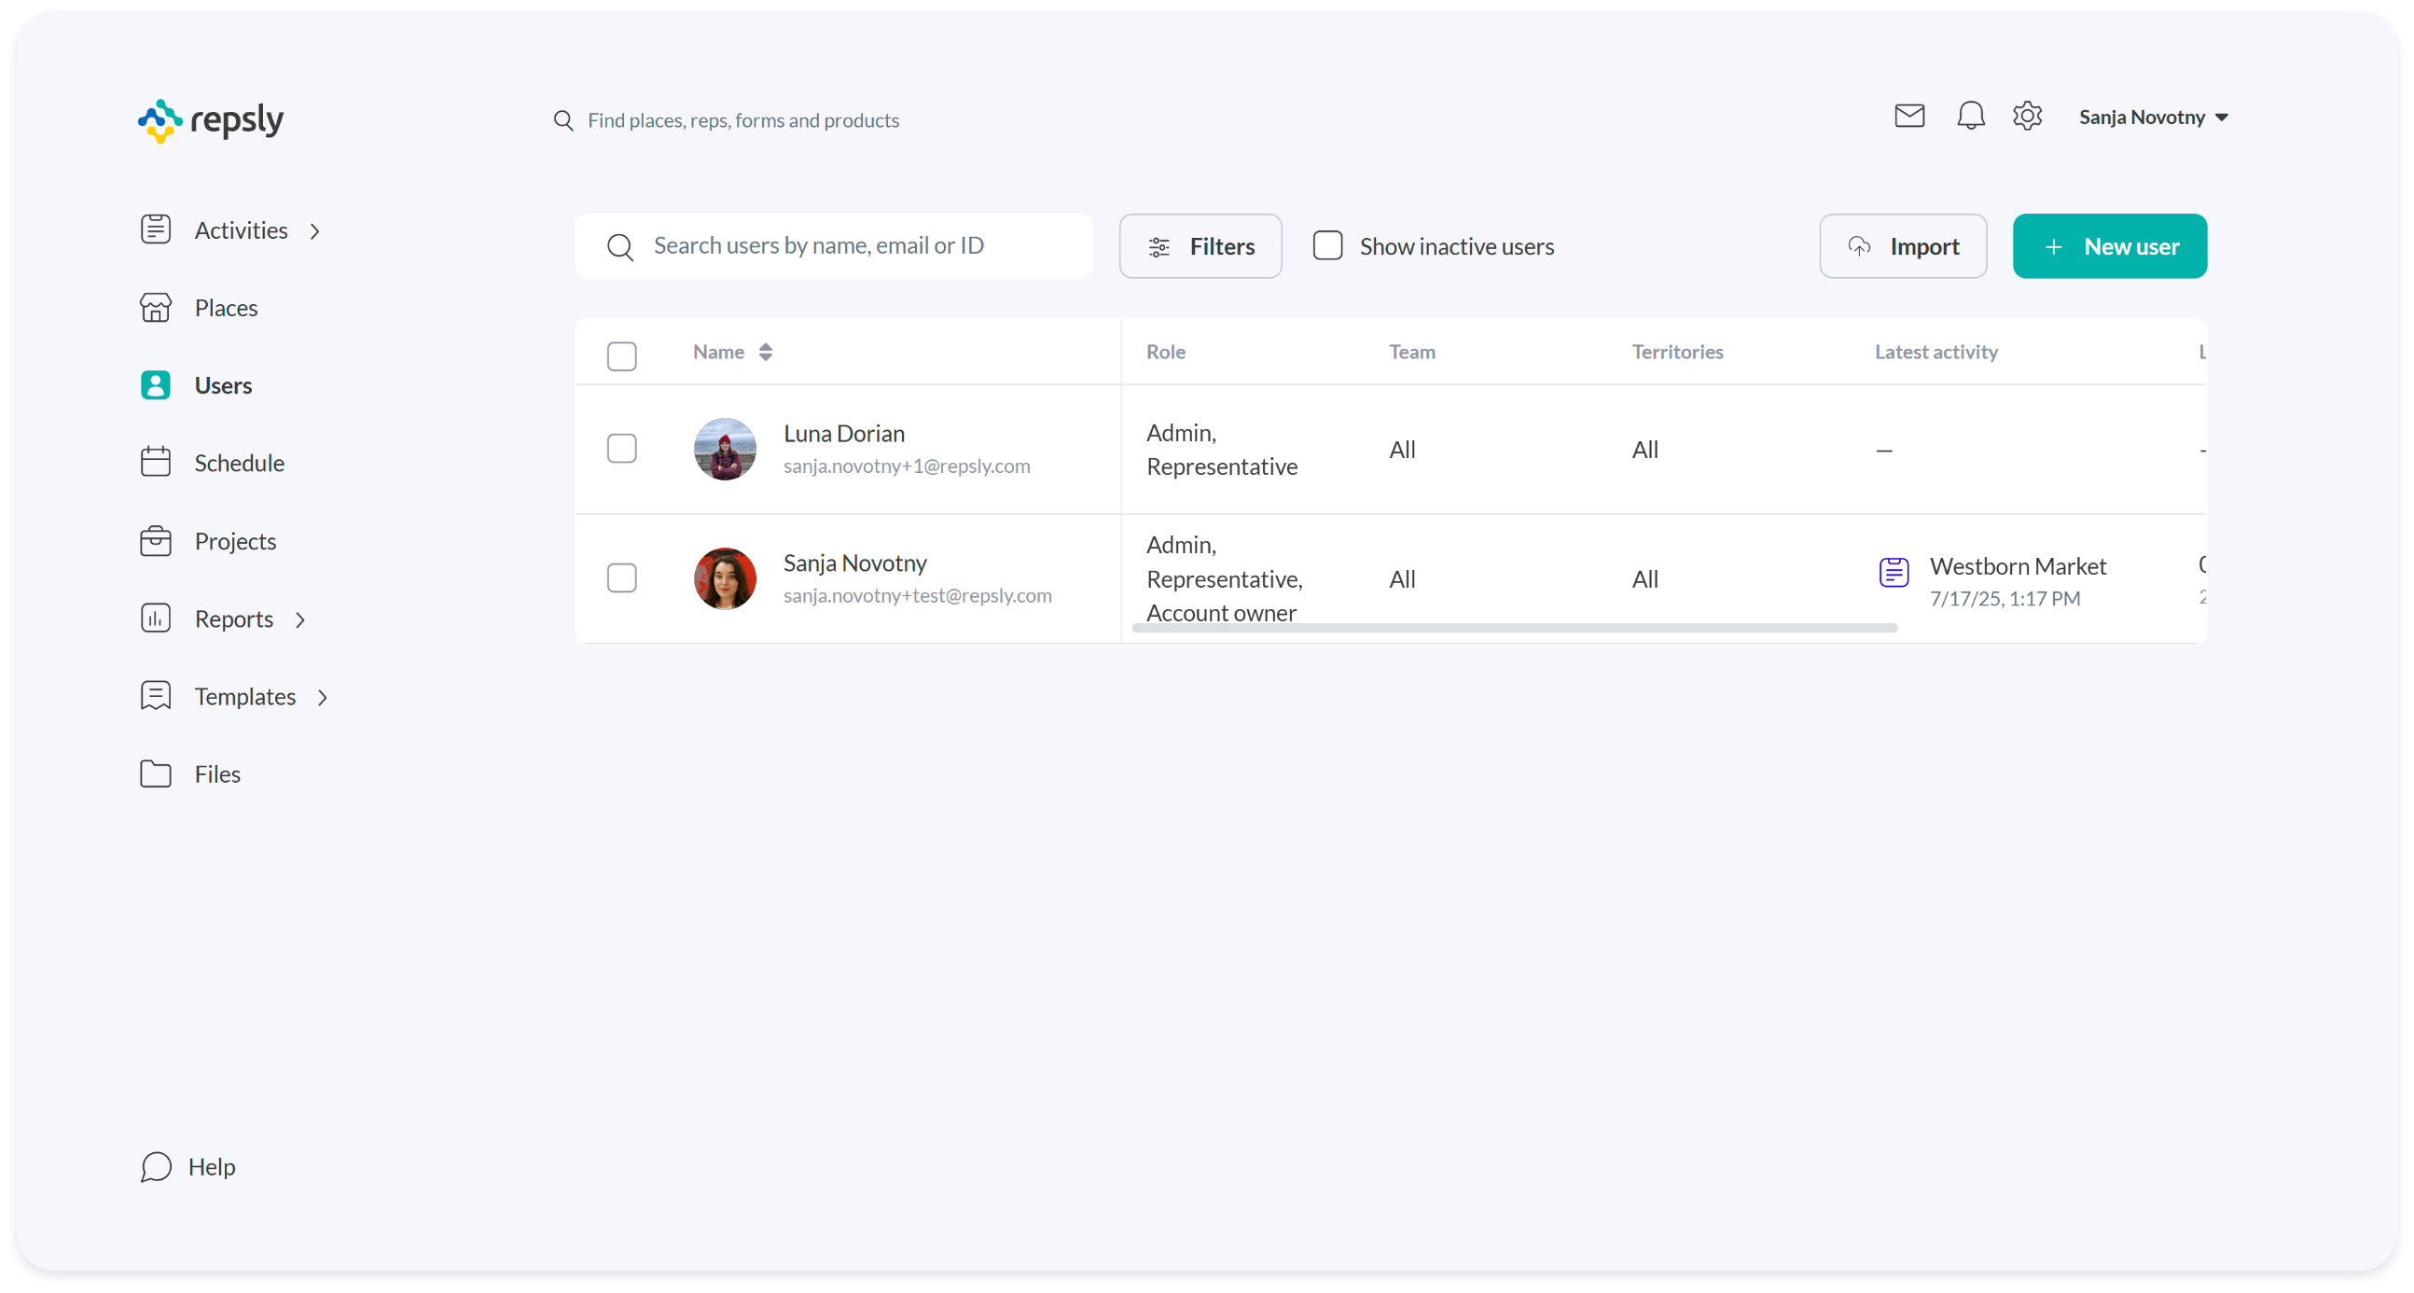2414x1293 pixels.
Task: Go to Projects in the sidebar
Action: tap(235, 542)
